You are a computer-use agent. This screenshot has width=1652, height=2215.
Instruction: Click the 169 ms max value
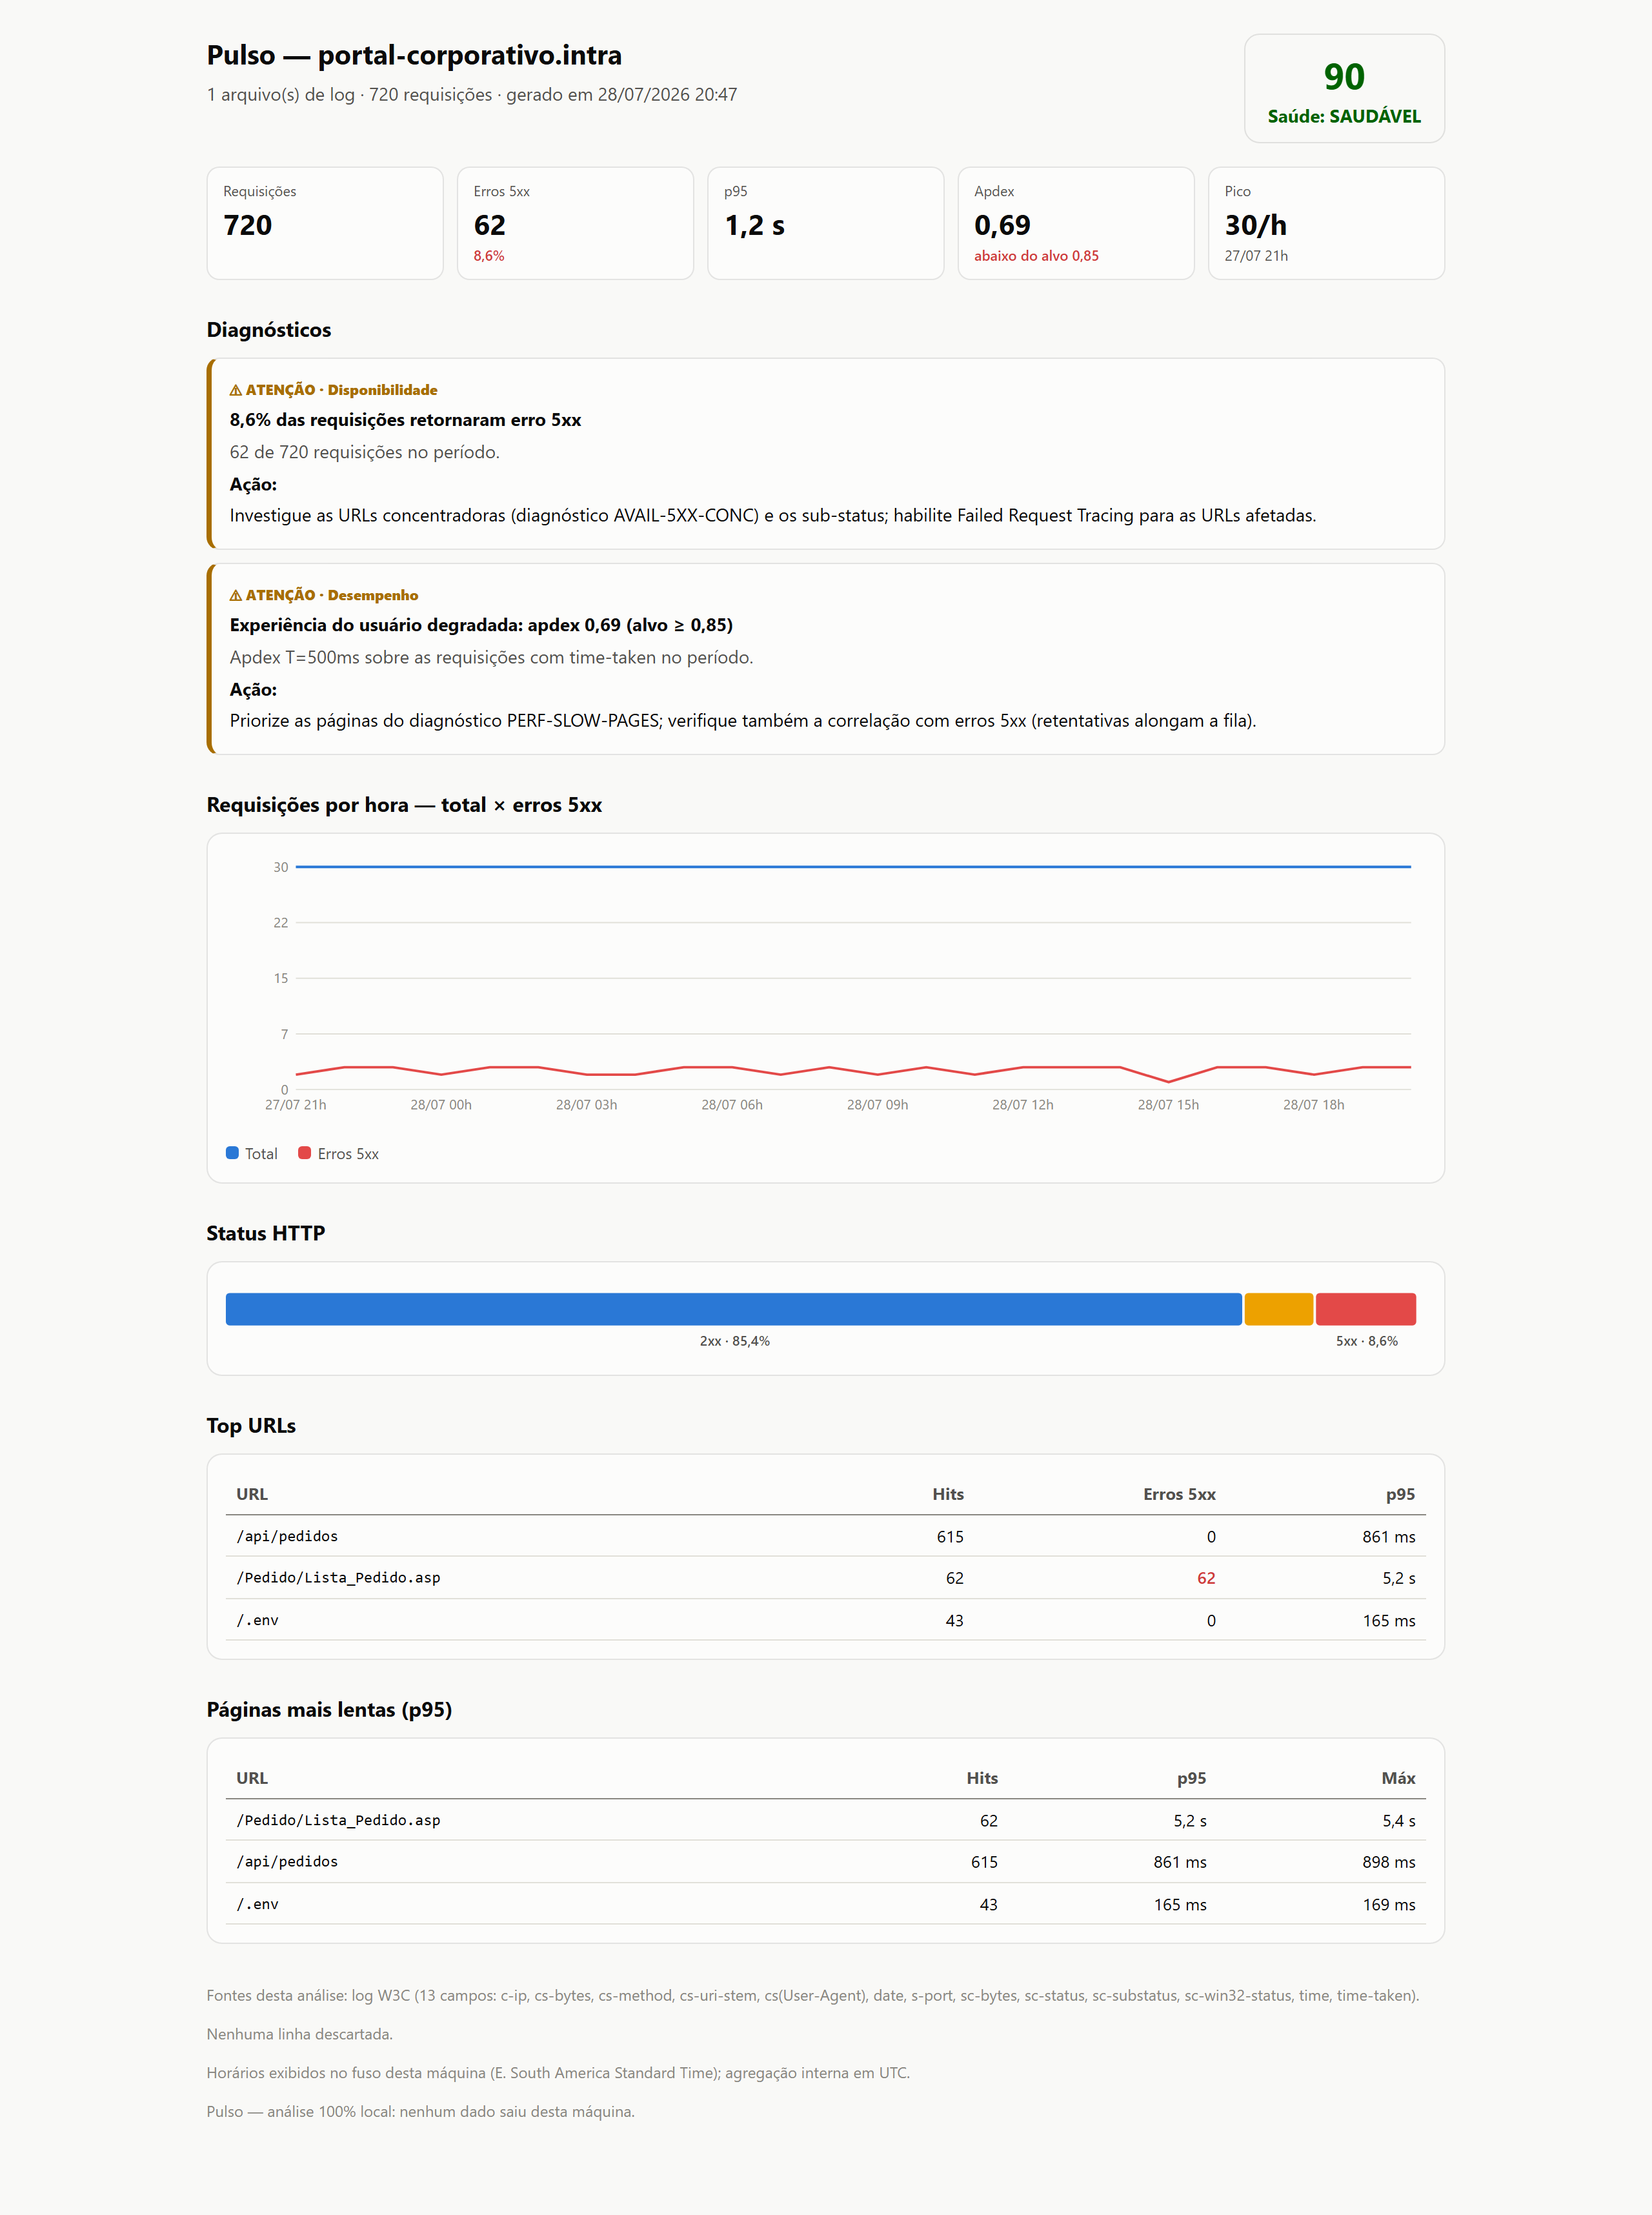pyautogui.click(x=1389, y=1905)
